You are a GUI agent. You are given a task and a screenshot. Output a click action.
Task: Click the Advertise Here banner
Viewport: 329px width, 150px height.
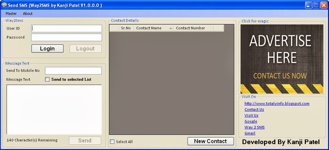tap(282, 59)
